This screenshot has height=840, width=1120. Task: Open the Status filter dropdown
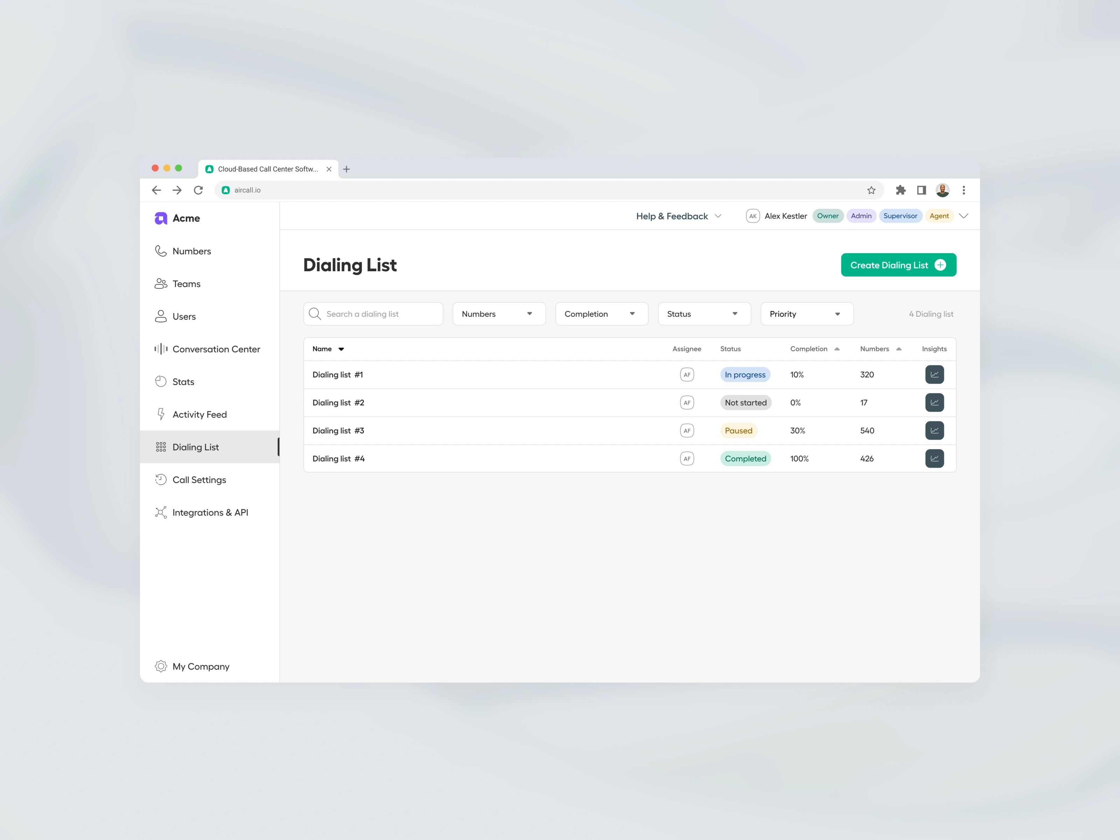[x=704, y=314]
